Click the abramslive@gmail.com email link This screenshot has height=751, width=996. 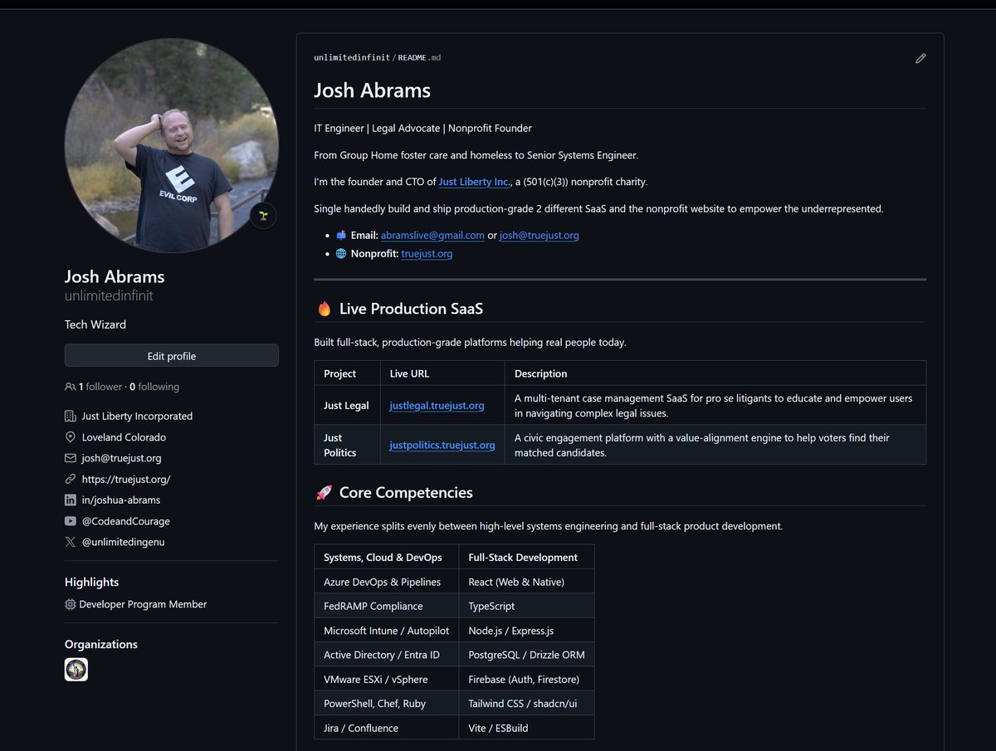pyautogui.click(x=432, y=235)
